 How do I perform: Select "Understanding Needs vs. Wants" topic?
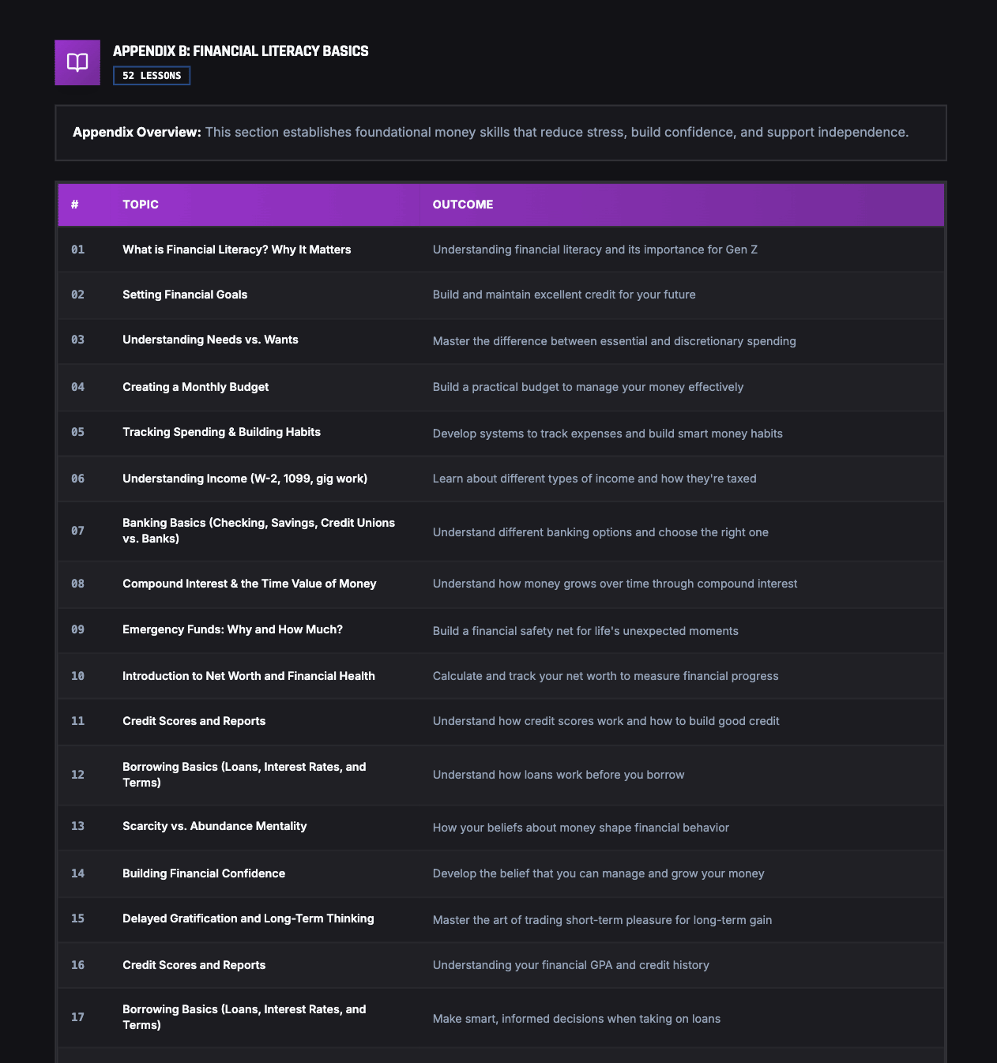point(210,340)
